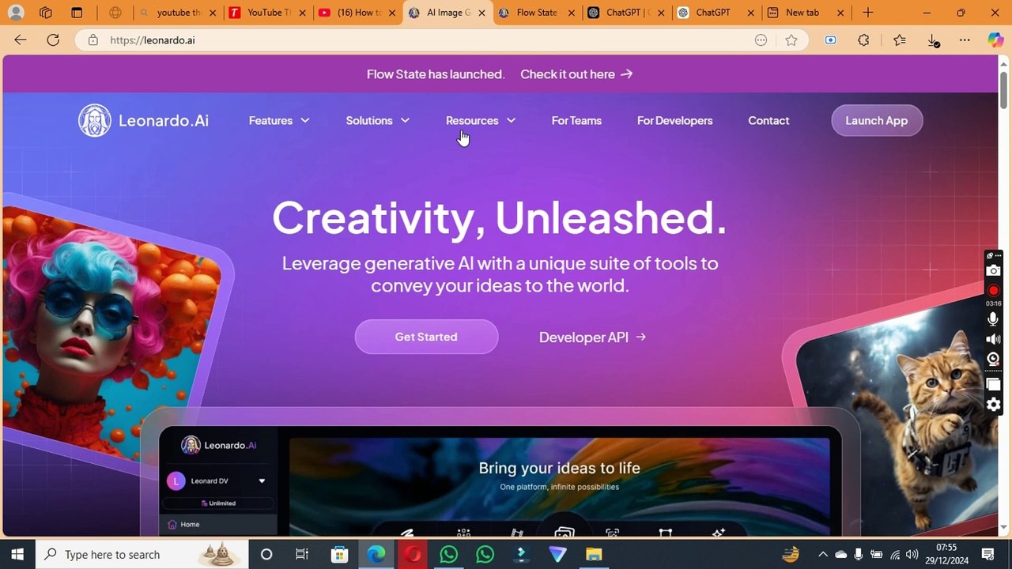Open the Favorites list icon
The width and height of the screenshot is (1012, 569).
click(x=899, y=40)
